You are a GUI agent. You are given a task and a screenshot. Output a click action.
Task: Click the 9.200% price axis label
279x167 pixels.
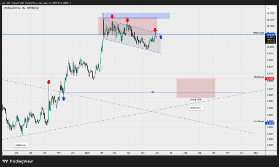(x=270, y=60)
